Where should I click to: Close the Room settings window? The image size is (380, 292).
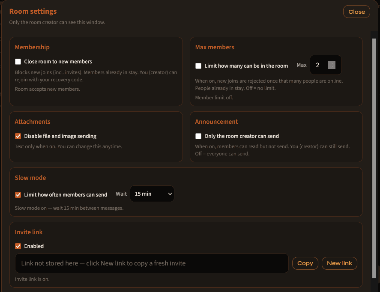(x=356, y=12)
